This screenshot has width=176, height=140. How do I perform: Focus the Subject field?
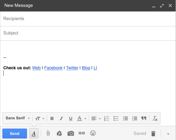click(x=88, y=33)
